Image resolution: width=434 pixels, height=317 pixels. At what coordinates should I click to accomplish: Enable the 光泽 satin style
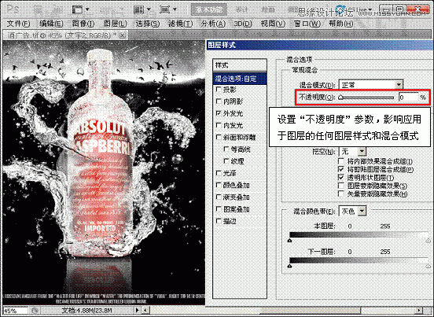coord(219,173)
